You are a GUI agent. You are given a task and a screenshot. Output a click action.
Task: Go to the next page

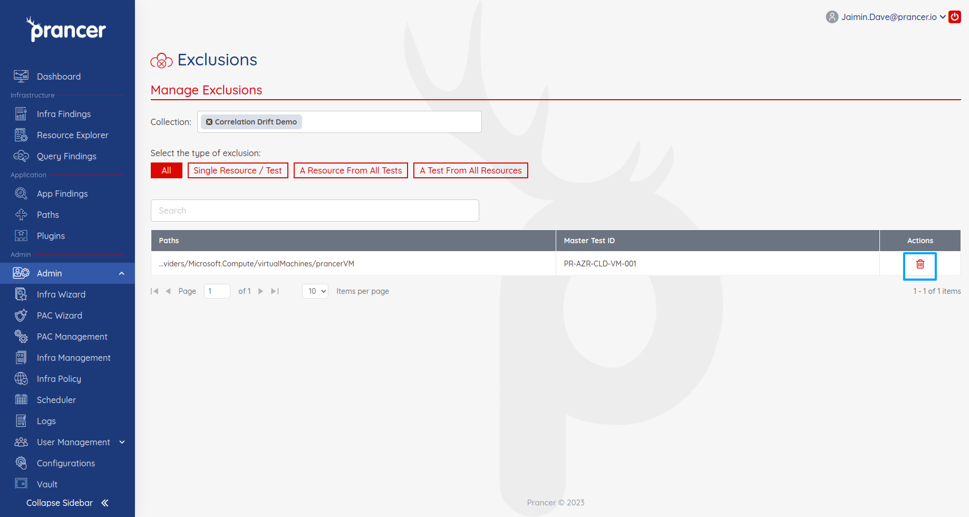(x=260, y=291)
